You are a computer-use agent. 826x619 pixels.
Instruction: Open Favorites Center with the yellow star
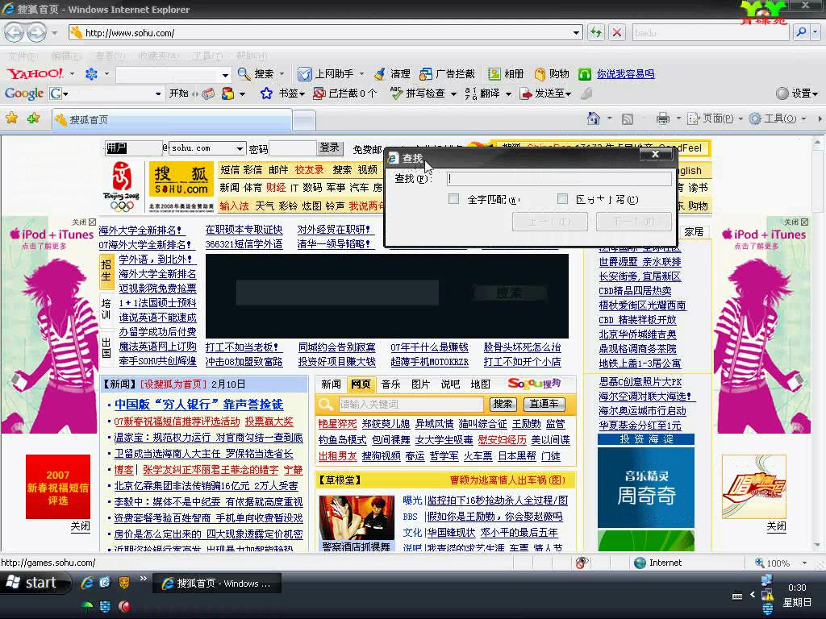(x=11, y=118)
